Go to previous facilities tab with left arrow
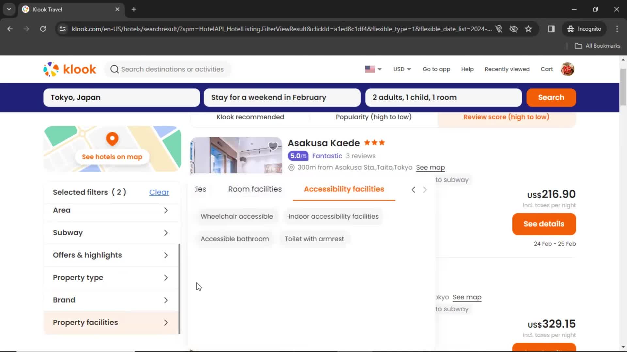Viewport: 627px width, 352px height. 413,190
